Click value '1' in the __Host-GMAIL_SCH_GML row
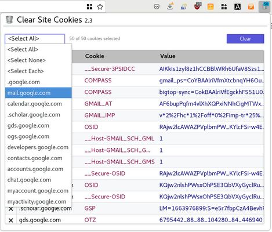Screen dimensions: 272x232 [161, 139]
